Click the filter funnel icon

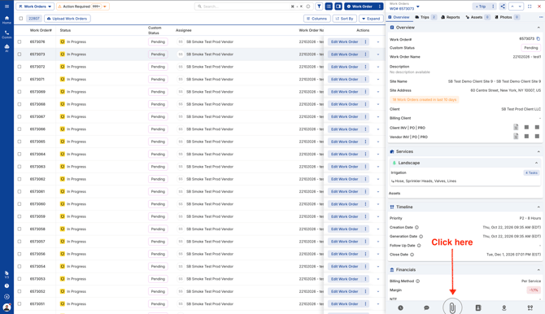pos(319,7)
